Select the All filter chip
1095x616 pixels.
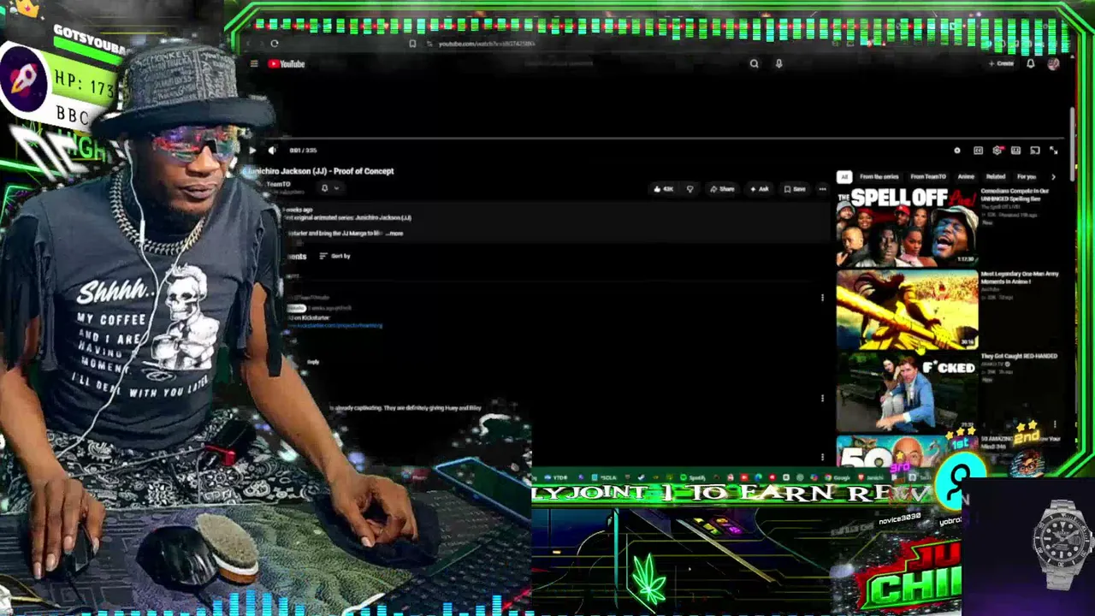tap(844, 177)
